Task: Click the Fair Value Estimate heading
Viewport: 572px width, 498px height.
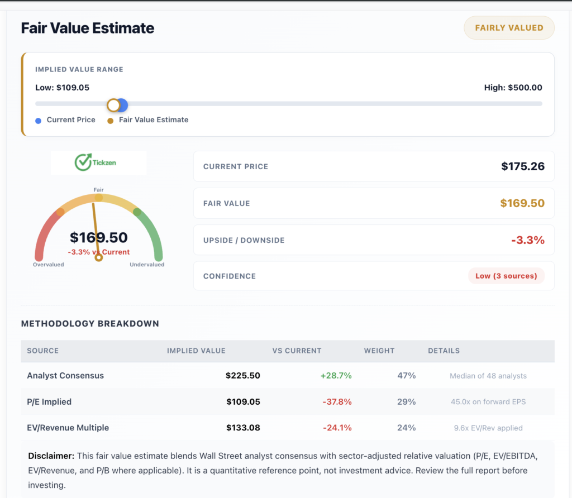Action: click(88, 28)
